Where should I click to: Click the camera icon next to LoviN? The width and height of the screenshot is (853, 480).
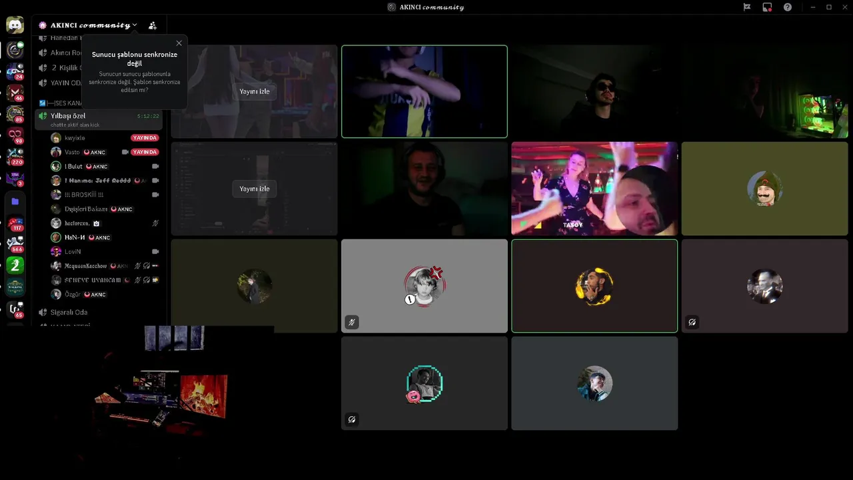(x=155, y=251)
